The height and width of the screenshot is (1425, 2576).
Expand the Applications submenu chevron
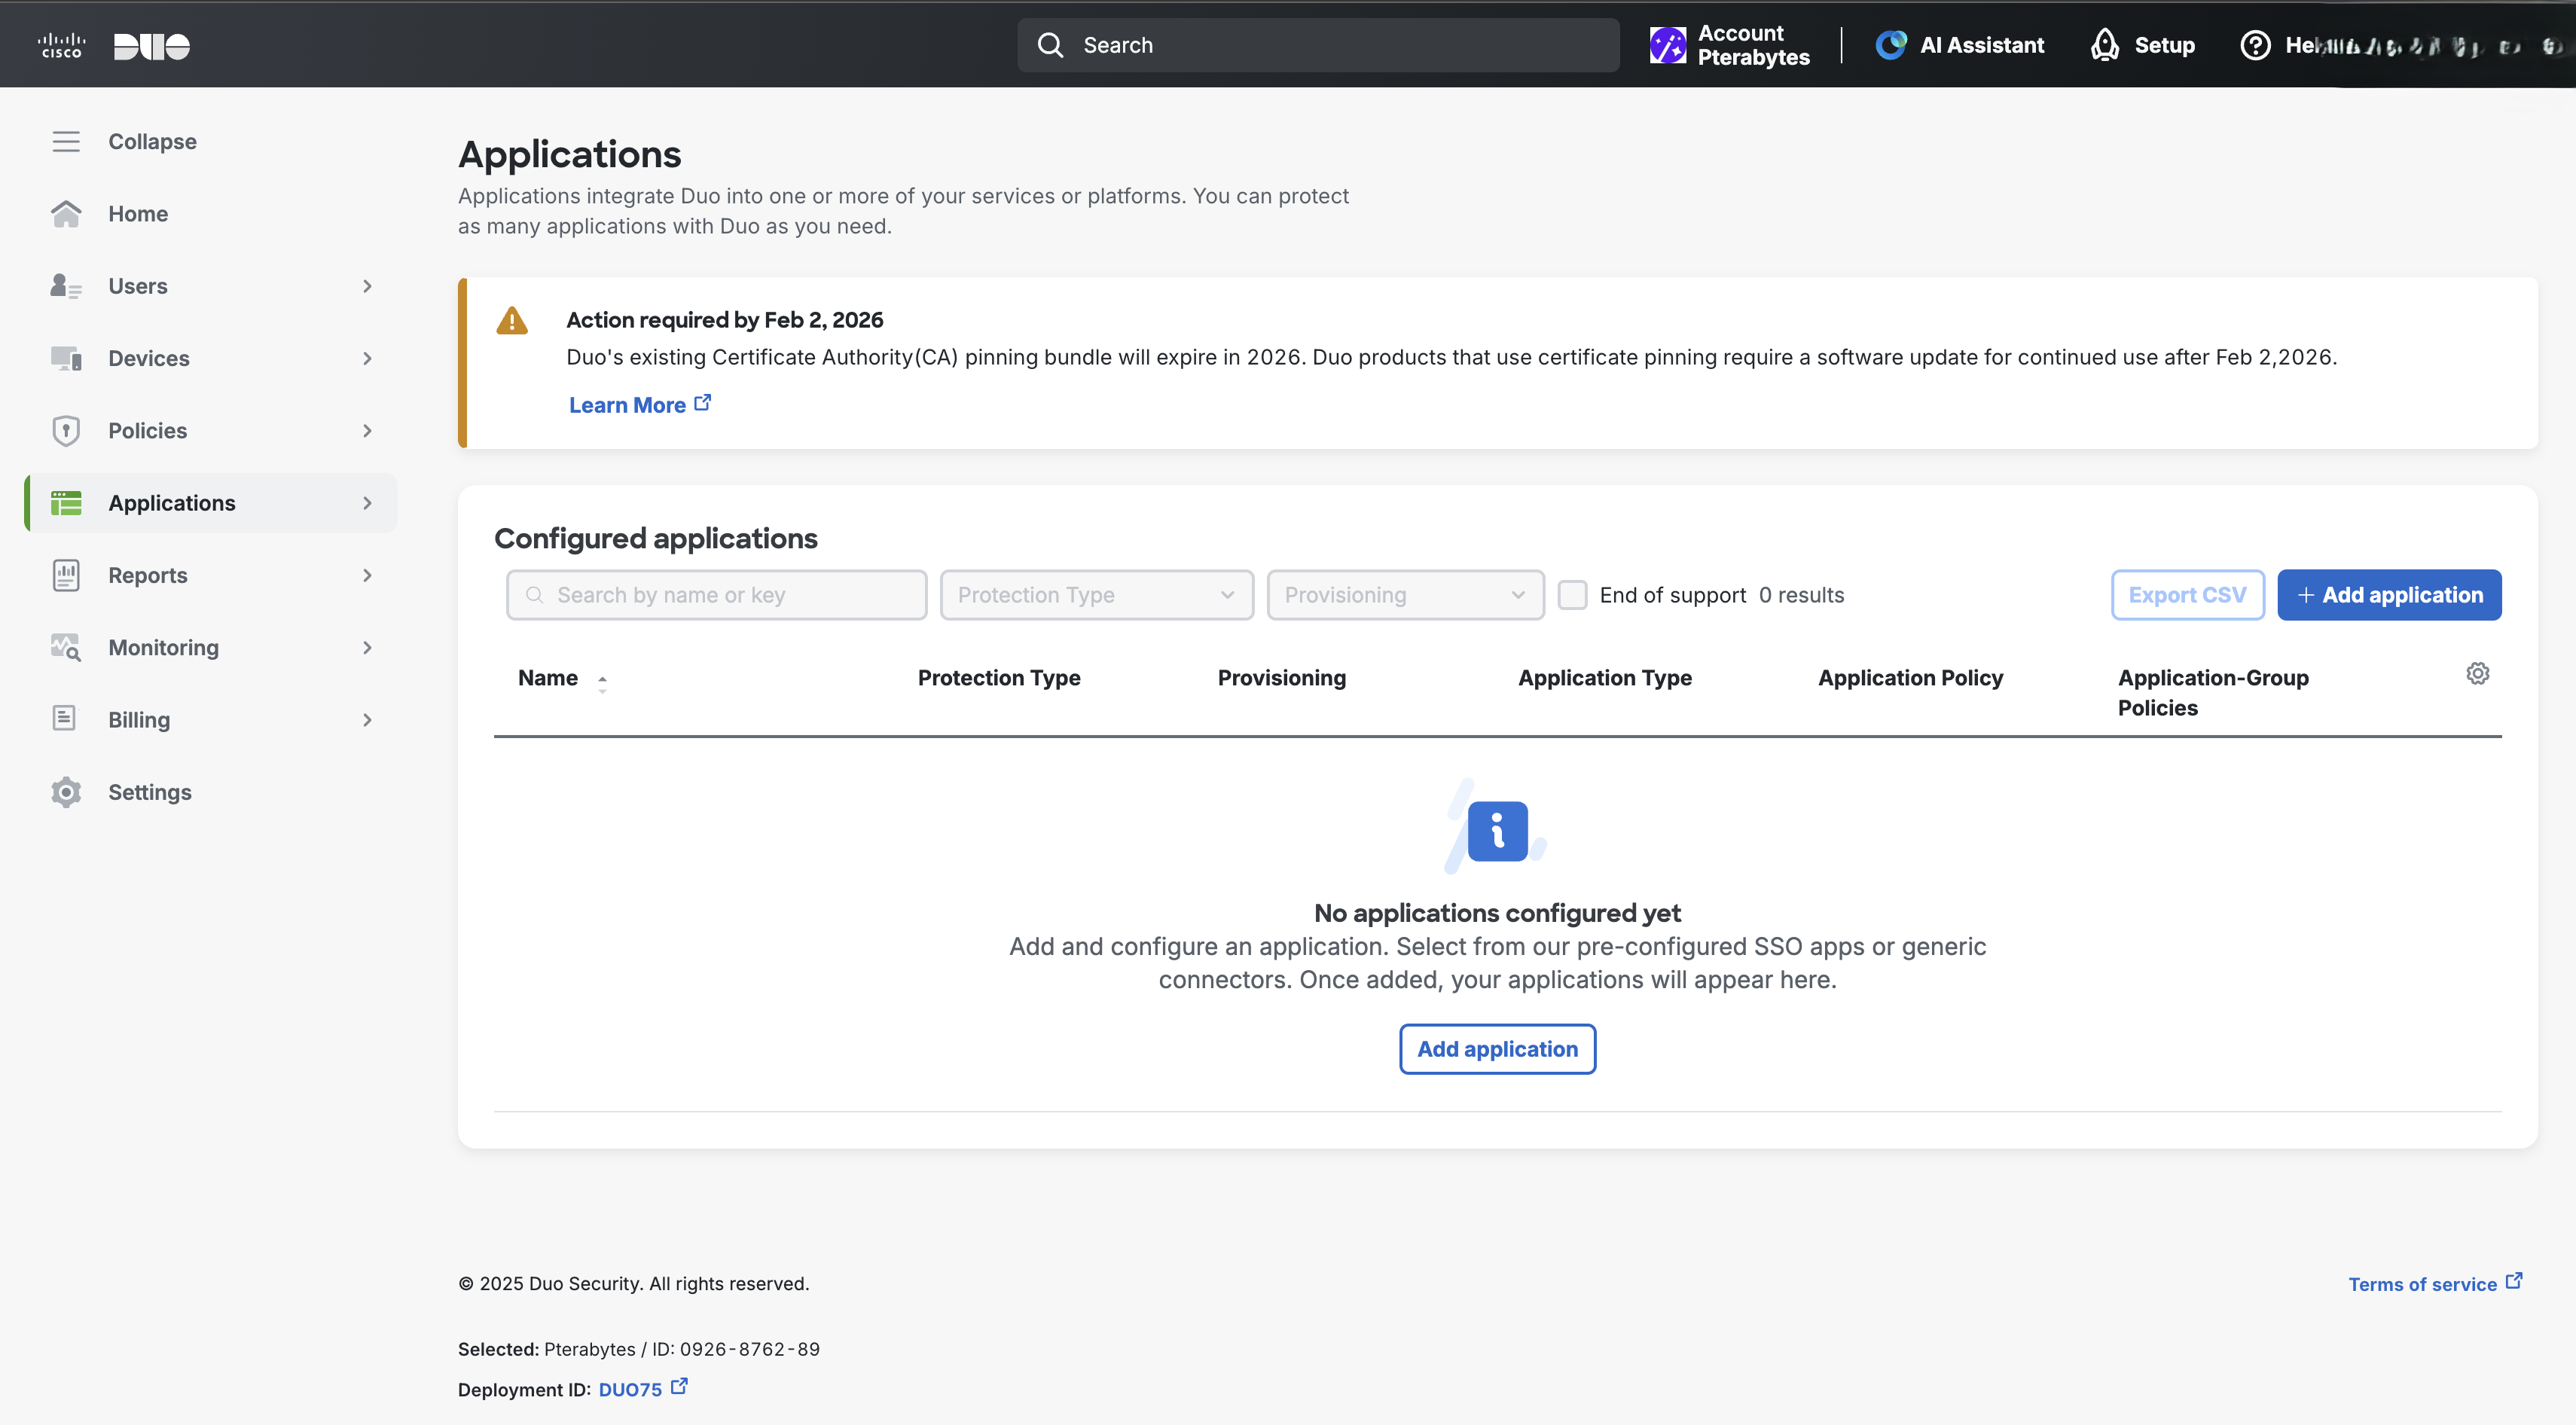(367, 503)
